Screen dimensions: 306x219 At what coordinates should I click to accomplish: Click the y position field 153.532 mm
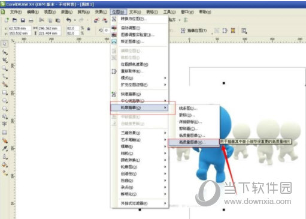(20, 33)
